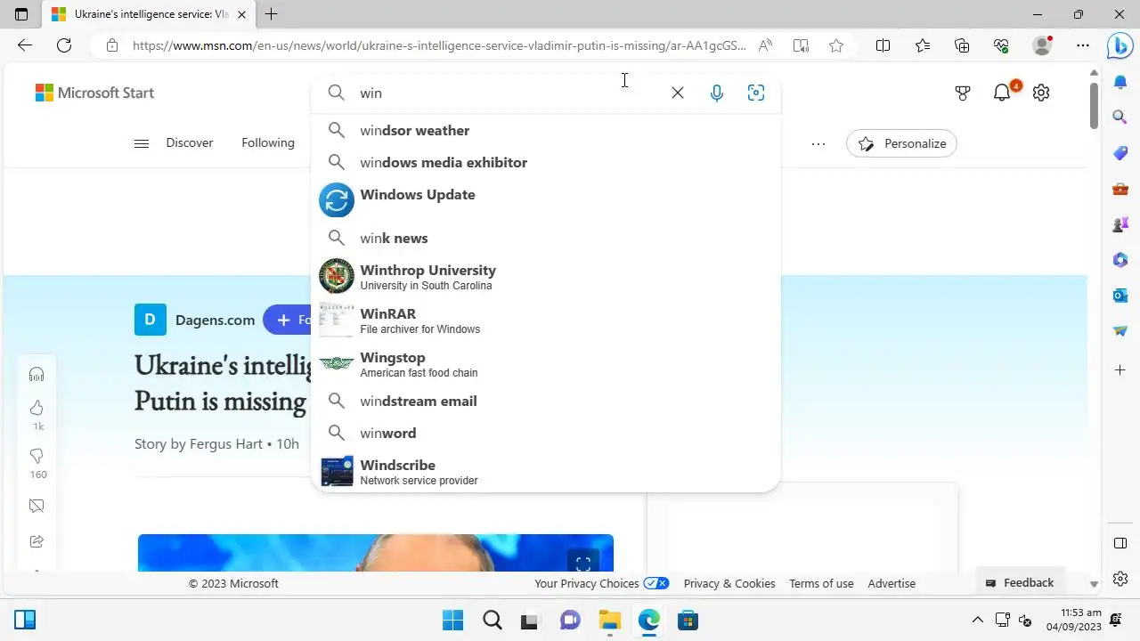Open more navigation options ellipsis
Viewport: 1140px width, 641px height.
tap(818, 143)
